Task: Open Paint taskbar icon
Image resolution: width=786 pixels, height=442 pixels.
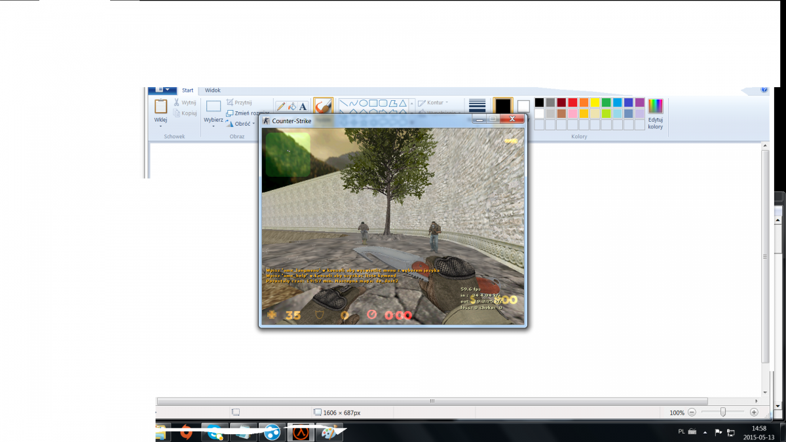Action: point(328,432)
